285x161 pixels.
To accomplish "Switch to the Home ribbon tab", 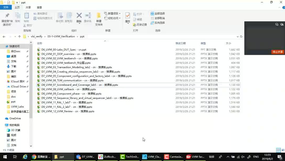I will tap(17, 7).
